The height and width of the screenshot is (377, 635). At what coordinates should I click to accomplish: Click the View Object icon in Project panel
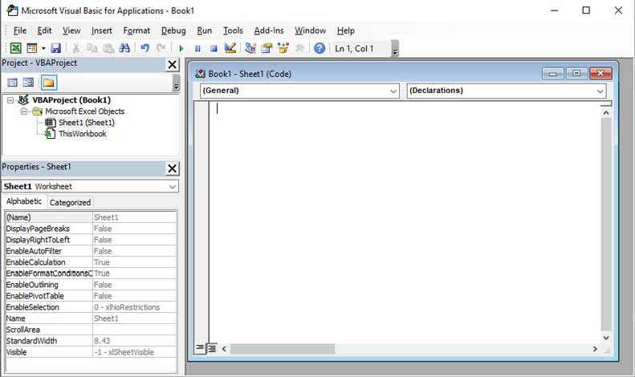(28, 83)
